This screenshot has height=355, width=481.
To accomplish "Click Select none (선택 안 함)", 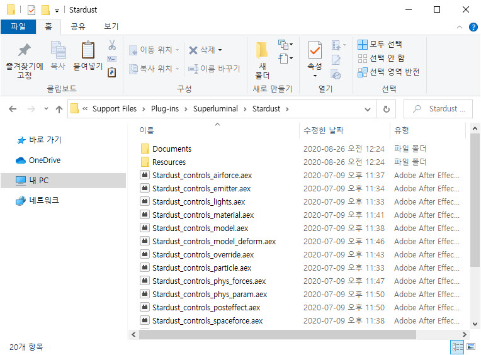I will click(381, 58).
